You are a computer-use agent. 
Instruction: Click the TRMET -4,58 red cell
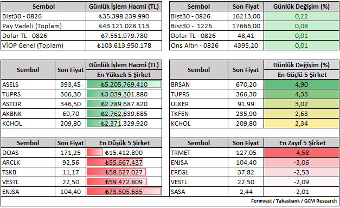pyautogui.click(x=301, y=153)
